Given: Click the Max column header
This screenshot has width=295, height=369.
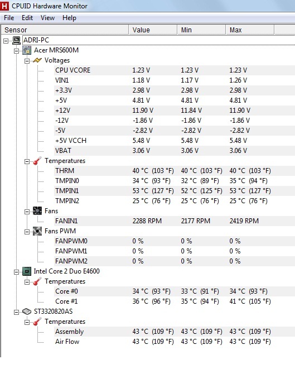Looking at the screenshot, I should [x=250, y=30].
